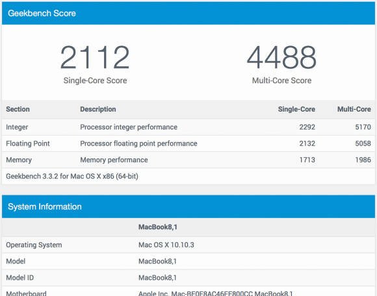Image resolution: width=377 pixels, height=296 pixels.
Task: Select MacBook8,1 value in Model ID row
Action: (x=157, y=278)
